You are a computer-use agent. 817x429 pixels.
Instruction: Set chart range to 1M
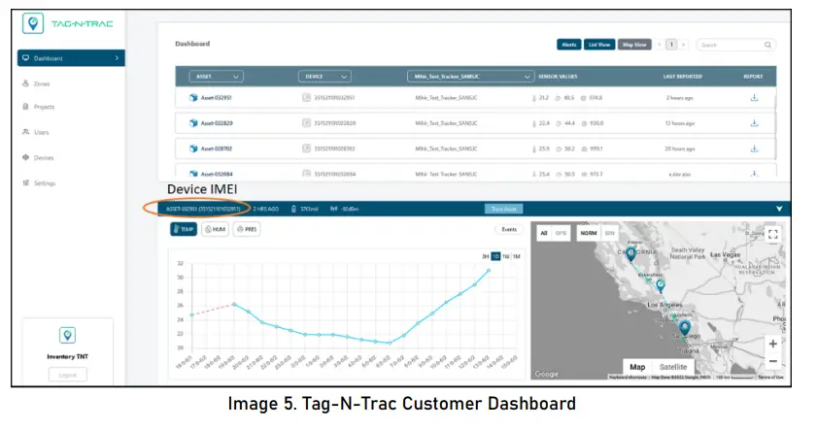[x=517, y=256]
